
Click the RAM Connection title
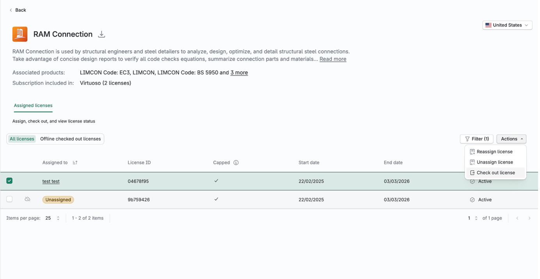click(63, 34)
